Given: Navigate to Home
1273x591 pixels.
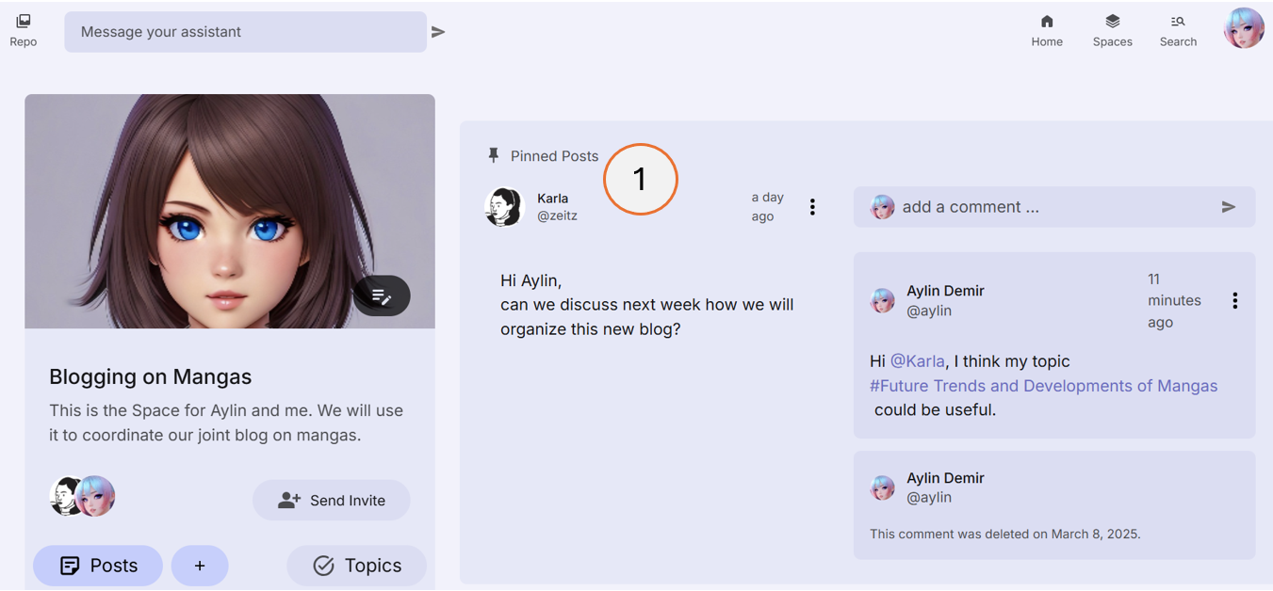Looking at the screenshot, I should 1046,31.
